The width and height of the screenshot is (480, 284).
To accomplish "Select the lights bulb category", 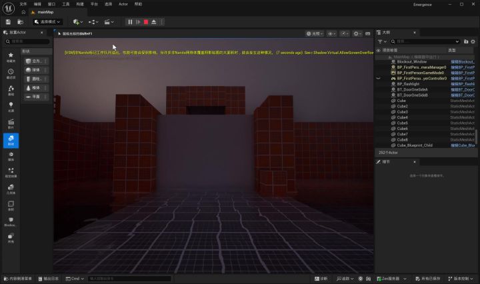I will point(11,107).
